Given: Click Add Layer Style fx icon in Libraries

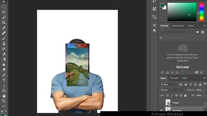Looking at the screenshot, I should click(177, 72).
